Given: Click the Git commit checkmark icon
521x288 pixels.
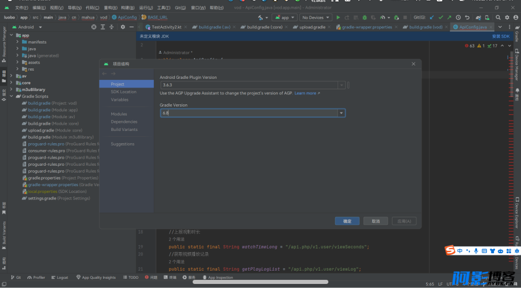Looking at the screenshot, I should pyautogui.click(x=441, y=17).
